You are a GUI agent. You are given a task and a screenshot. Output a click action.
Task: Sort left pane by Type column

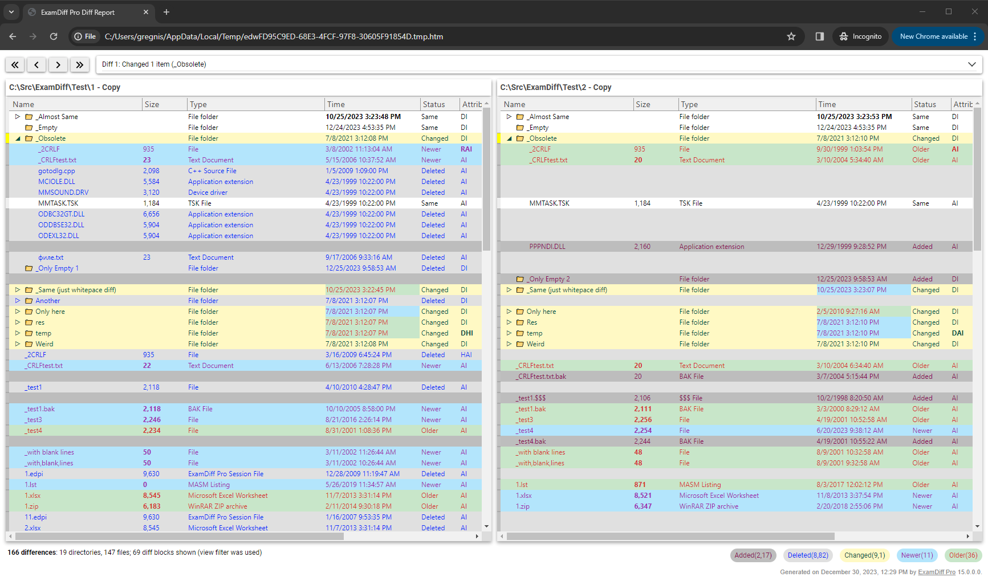(256, 104)
